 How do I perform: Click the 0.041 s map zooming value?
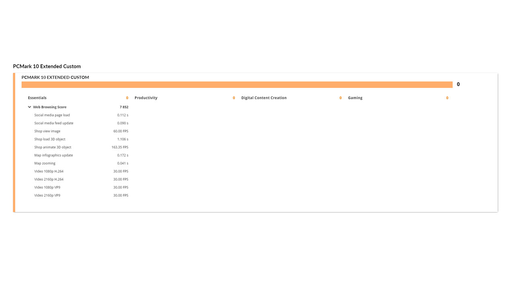point(123,163)
